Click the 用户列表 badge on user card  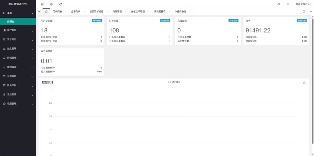[x=97, y=21]
